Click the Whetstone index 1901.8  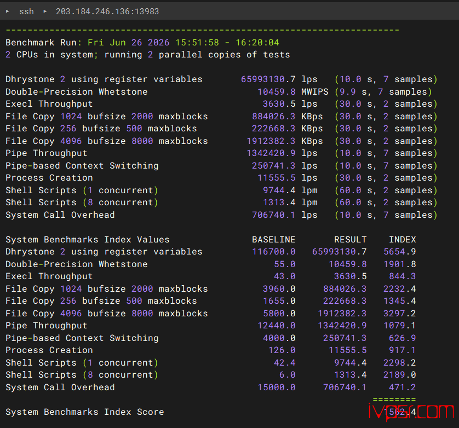[400, 264]
